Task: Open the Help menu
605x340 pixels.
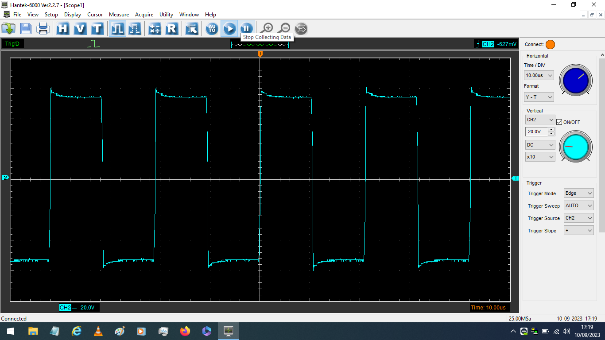Action: coord(211,15)
